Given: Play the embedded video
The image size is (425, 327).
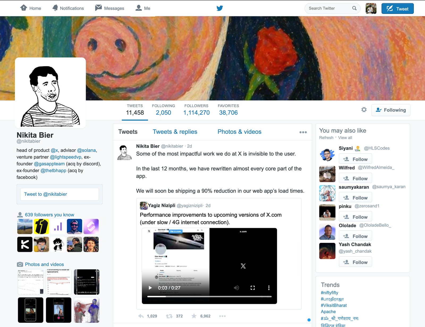Looking at the screenshot, I should (x=150, y=288).
